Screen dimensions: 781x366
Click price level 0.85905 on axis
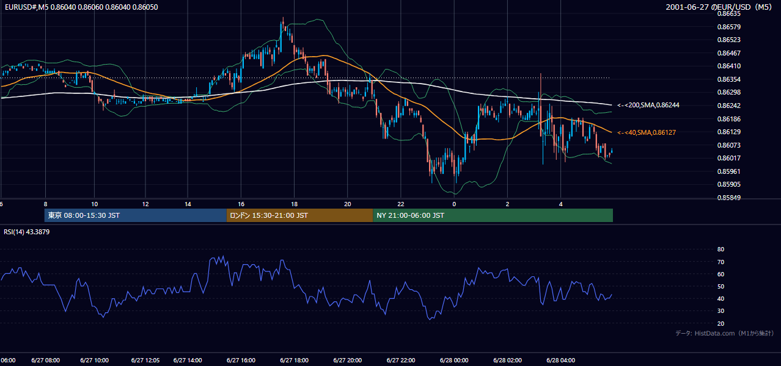[x=728, y=184]
